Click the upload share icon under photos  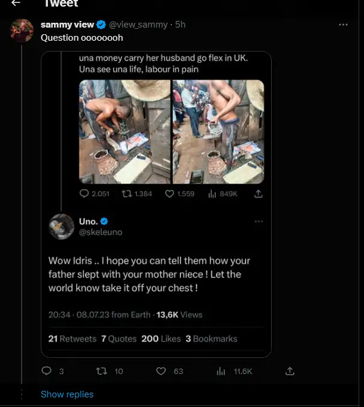258,194
